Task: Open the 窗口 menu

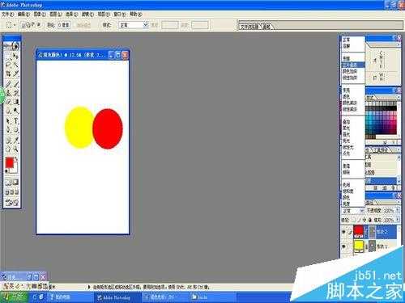Action: pos(120,14)
